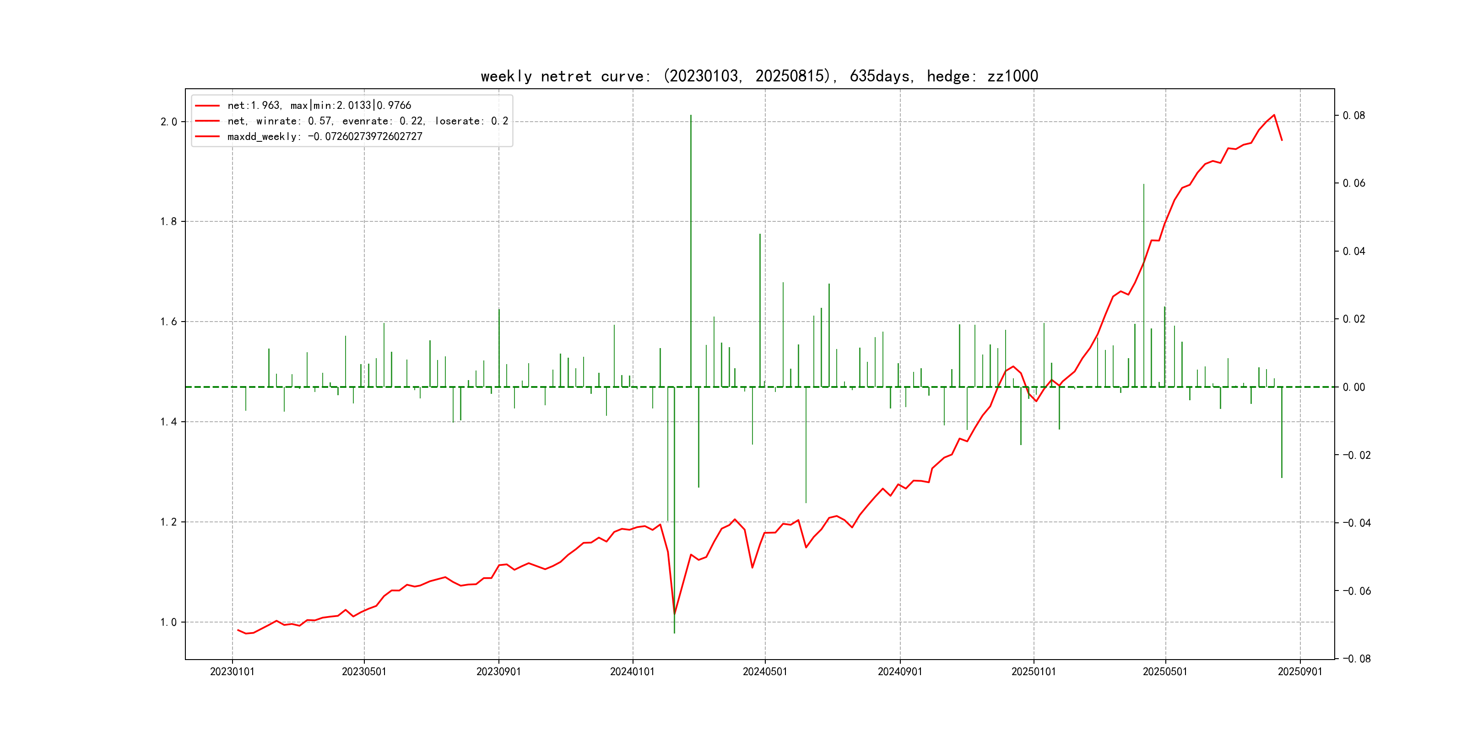The width and height of the screenshot is (1483, 741).
Task: Click the 20240901 x-axis date label
Action: (900, 671)
